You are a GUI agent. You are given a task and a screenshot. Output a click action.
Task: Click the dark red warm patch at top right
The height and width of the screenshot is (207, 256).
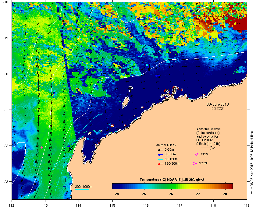pos(237,23)
